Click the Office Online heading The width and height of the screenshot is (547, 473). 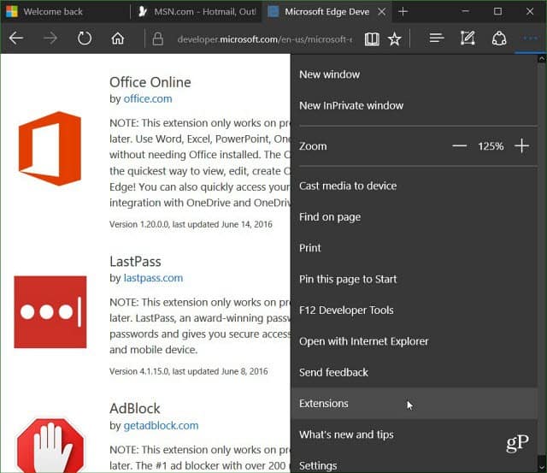tap(150, 82)
